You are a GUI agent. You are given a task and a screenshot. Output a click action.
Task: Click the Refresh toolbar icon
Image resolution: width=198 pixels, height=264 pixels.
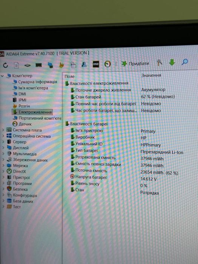[x=6, y=65]
